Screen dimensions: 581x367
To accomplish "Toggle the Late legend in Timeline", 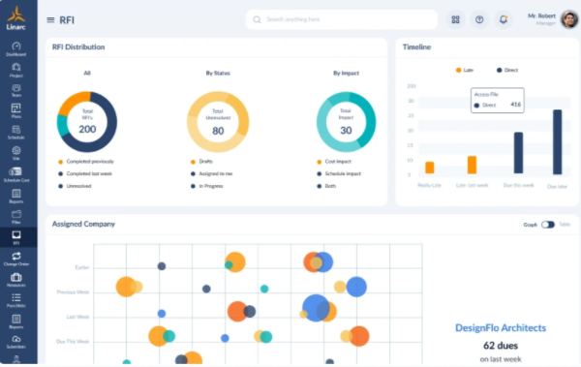I will (464, 70).
